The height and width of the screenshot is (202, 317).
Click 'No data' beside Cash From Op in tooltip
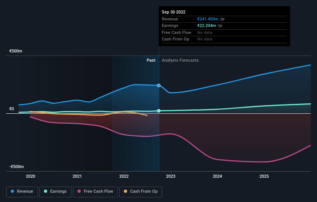205,39
